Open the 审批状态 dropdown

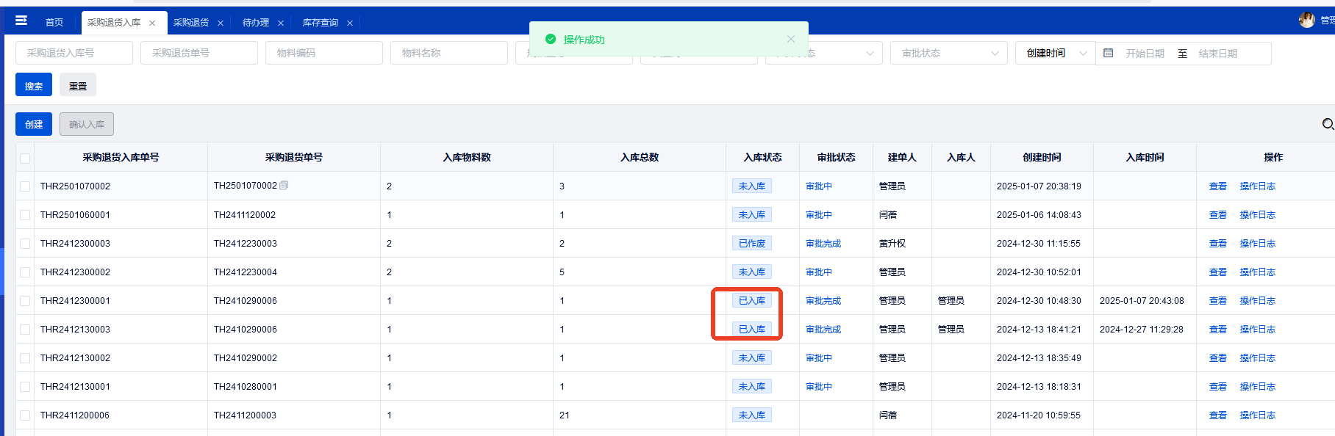coord(949,53)
